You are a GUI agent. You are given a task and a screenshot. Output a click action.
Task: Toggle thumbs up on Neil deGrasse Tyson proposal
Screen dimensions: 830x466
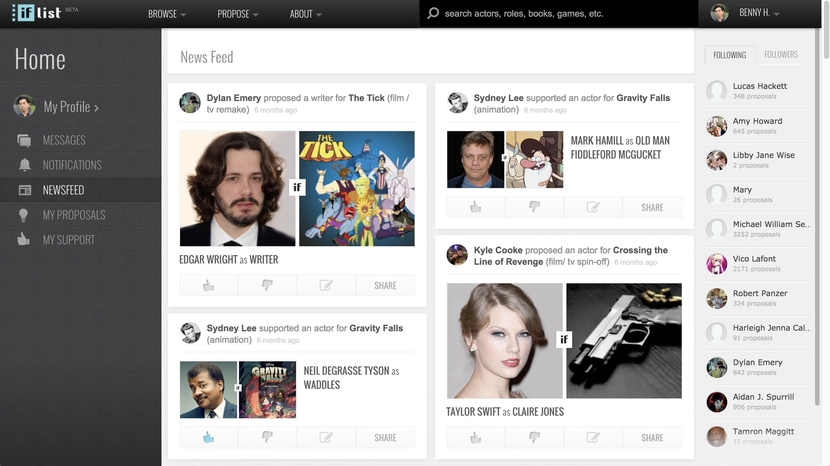point(208,437)
